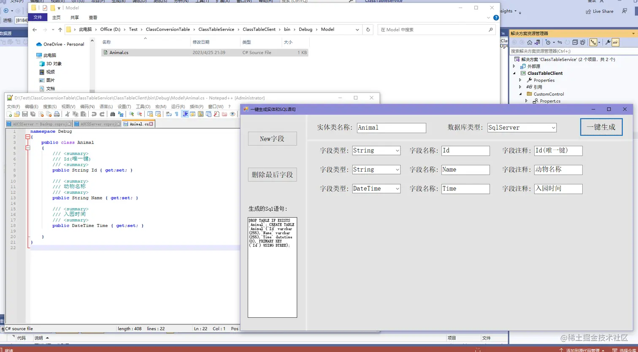638x352 pixels.
Task: Switch to the Animal.cs tab in Notepad++
Action: (x=139, y=123)
